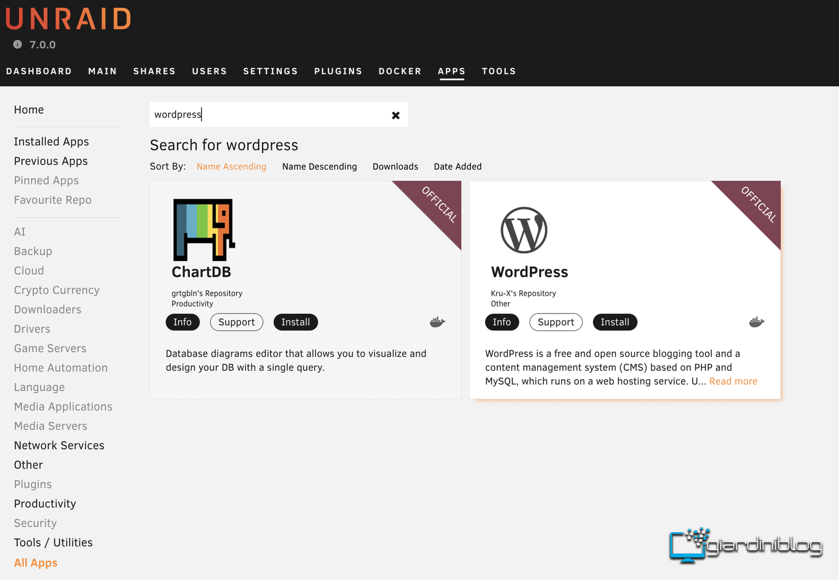
Task: Open Info for ChartDB
Action: [182, 322]
